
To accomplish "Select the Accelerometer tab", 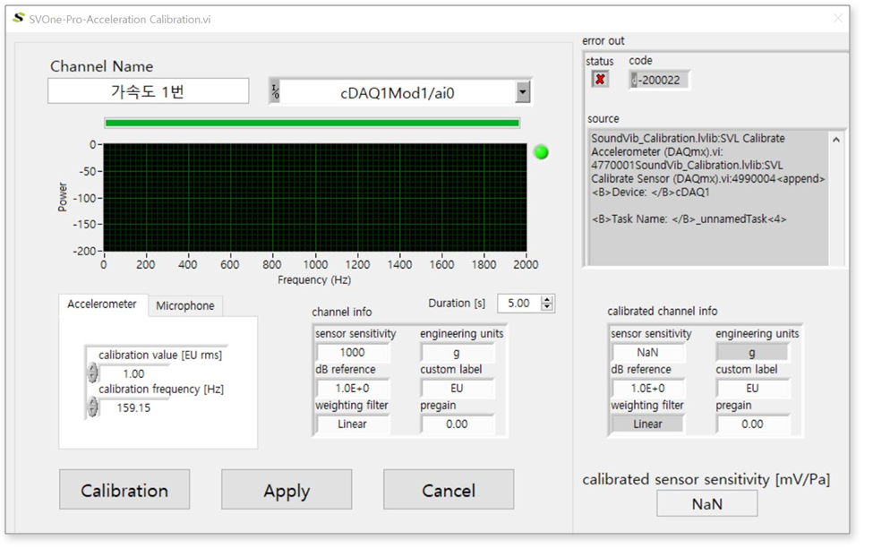I will coord(103,305).
